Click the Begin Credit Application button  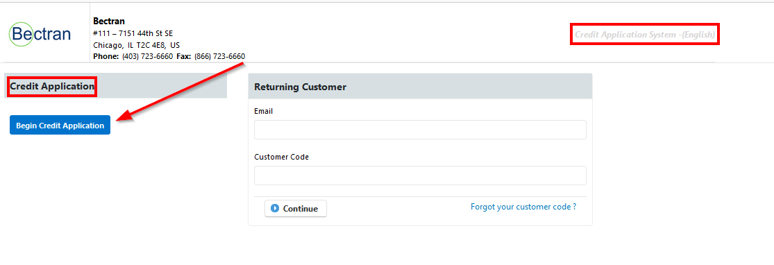coord(60,126)
